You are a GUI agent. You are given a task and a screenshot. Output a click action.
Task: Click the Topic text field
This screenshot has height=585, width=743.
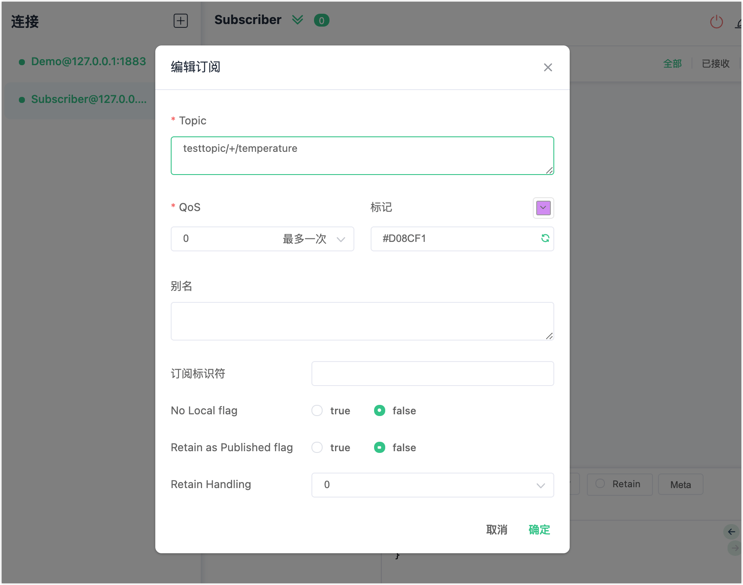[362, 156]
